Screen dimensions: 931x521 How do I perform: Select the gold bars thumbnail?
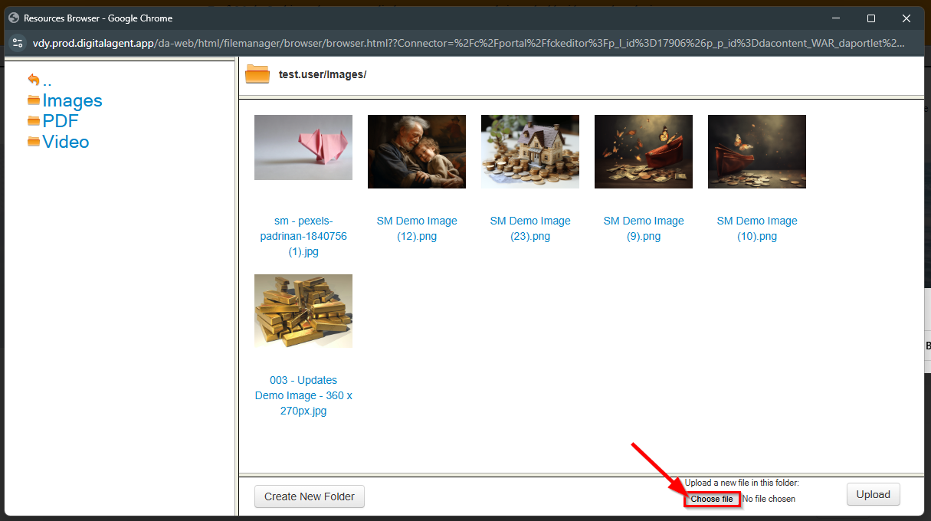(x=303, y=311)
